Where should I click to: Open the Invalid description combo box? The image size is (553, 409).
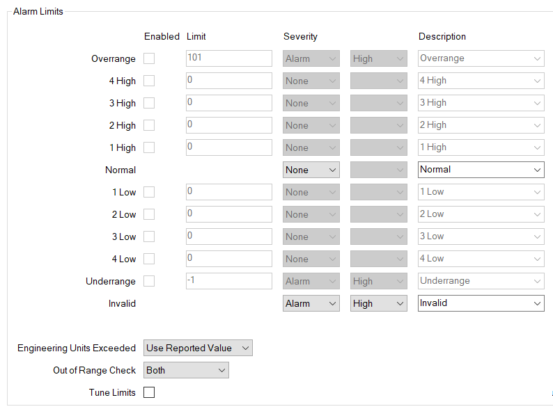[481, 303]
